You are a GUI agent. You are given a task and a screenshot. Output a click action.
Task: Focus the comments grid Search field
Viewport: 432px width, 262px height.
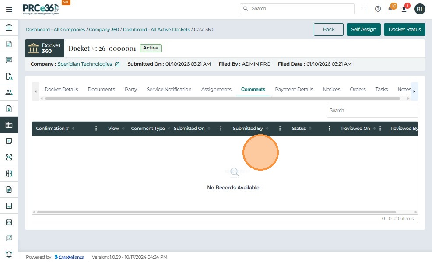tap(372, 111)
